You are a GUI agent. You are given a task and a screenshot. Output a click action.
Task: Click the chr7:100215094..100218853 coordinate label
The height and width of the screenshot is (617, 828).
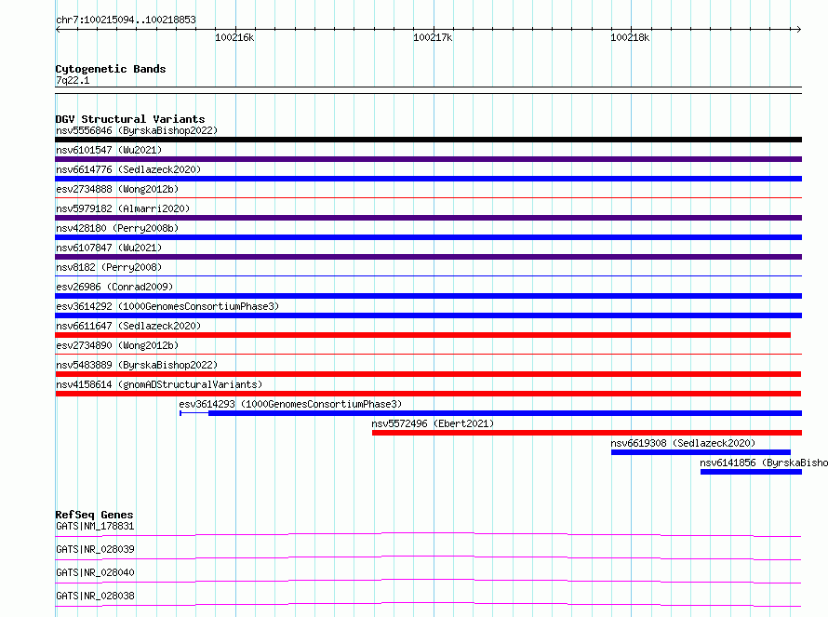click(126, 20)
